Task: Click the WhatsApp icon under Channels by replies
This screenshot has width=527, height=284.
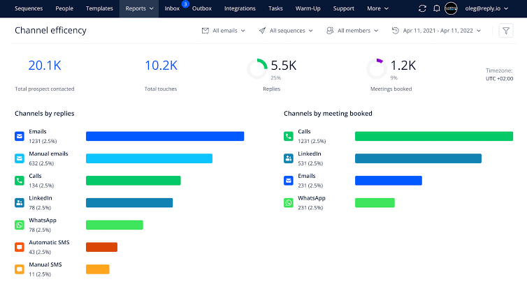Action: [20, 225]
